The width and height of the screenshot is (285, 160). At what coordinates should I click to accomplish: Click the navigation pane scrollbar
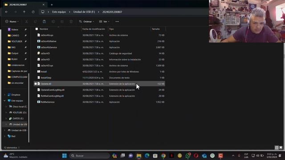(x=28, y=108)
